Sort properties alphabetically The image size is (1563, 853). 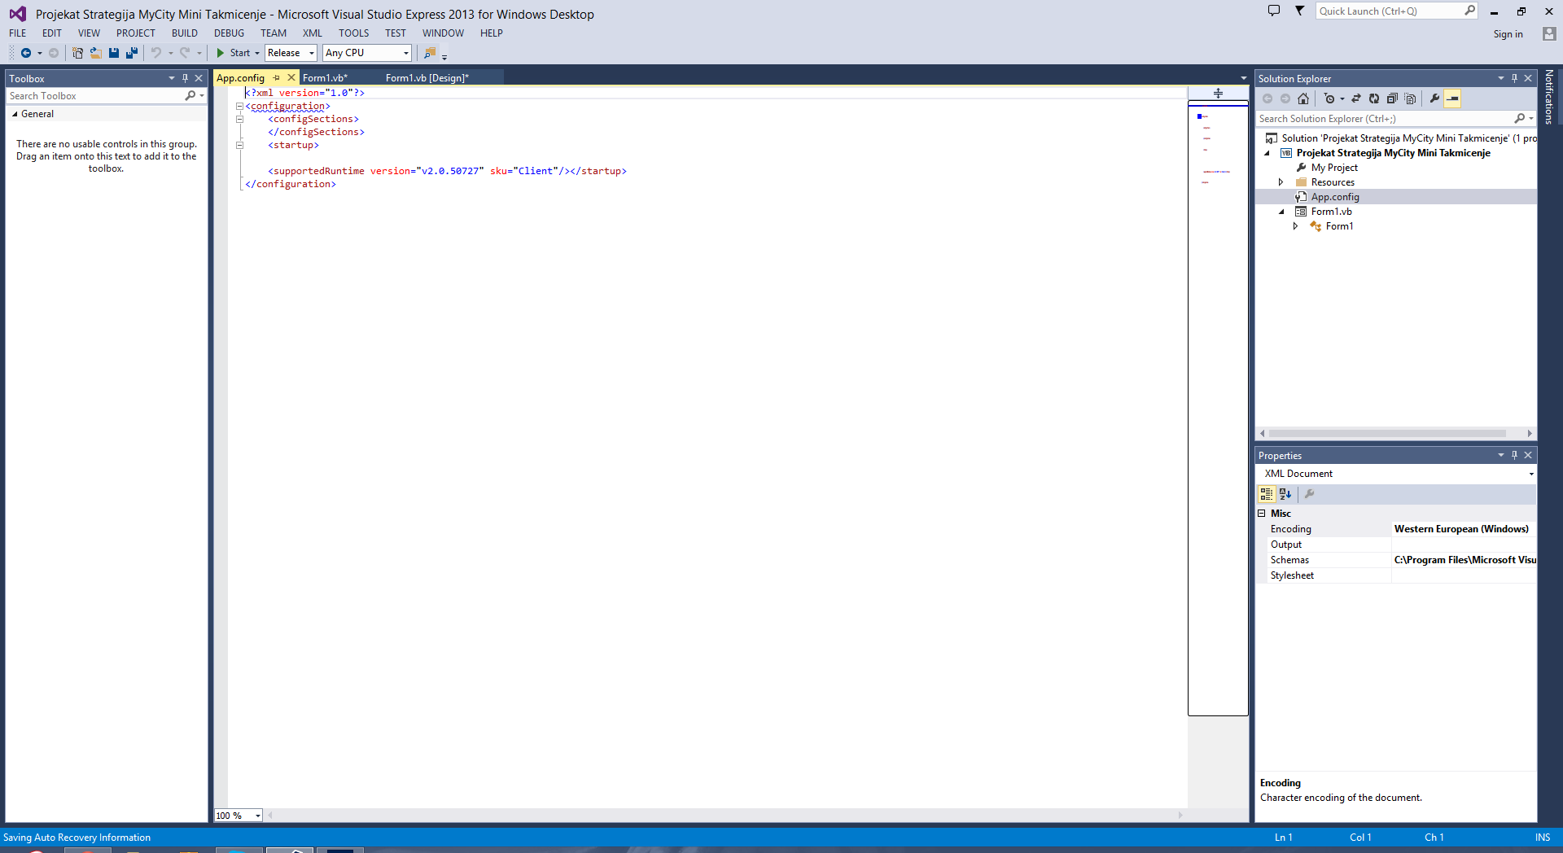(1285, 494)
